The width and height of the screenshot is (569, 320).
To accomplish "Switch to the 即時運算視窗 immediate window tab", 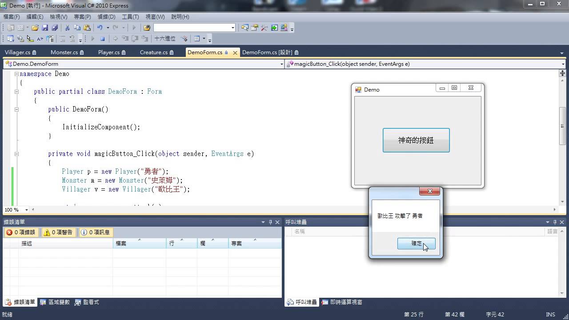I will (x=342, y=302).
